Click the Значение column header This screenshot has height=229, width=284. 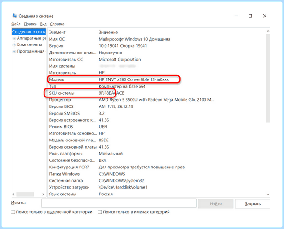coord(108,32)
